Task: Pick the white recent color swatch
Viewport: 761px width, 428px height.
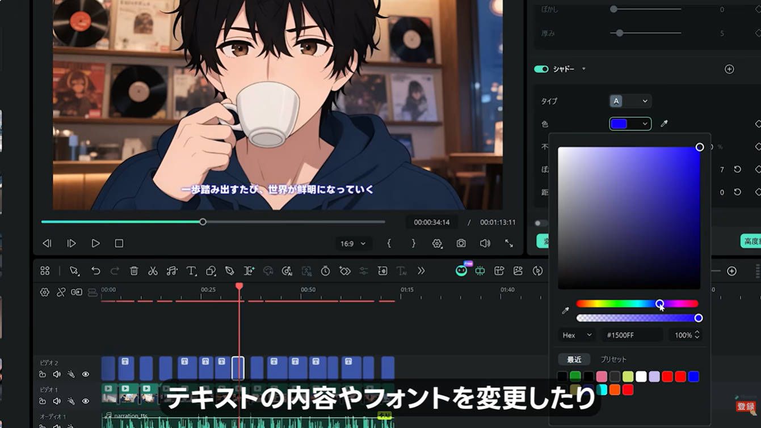Action: pyautogui.click(x=641, y=376)
